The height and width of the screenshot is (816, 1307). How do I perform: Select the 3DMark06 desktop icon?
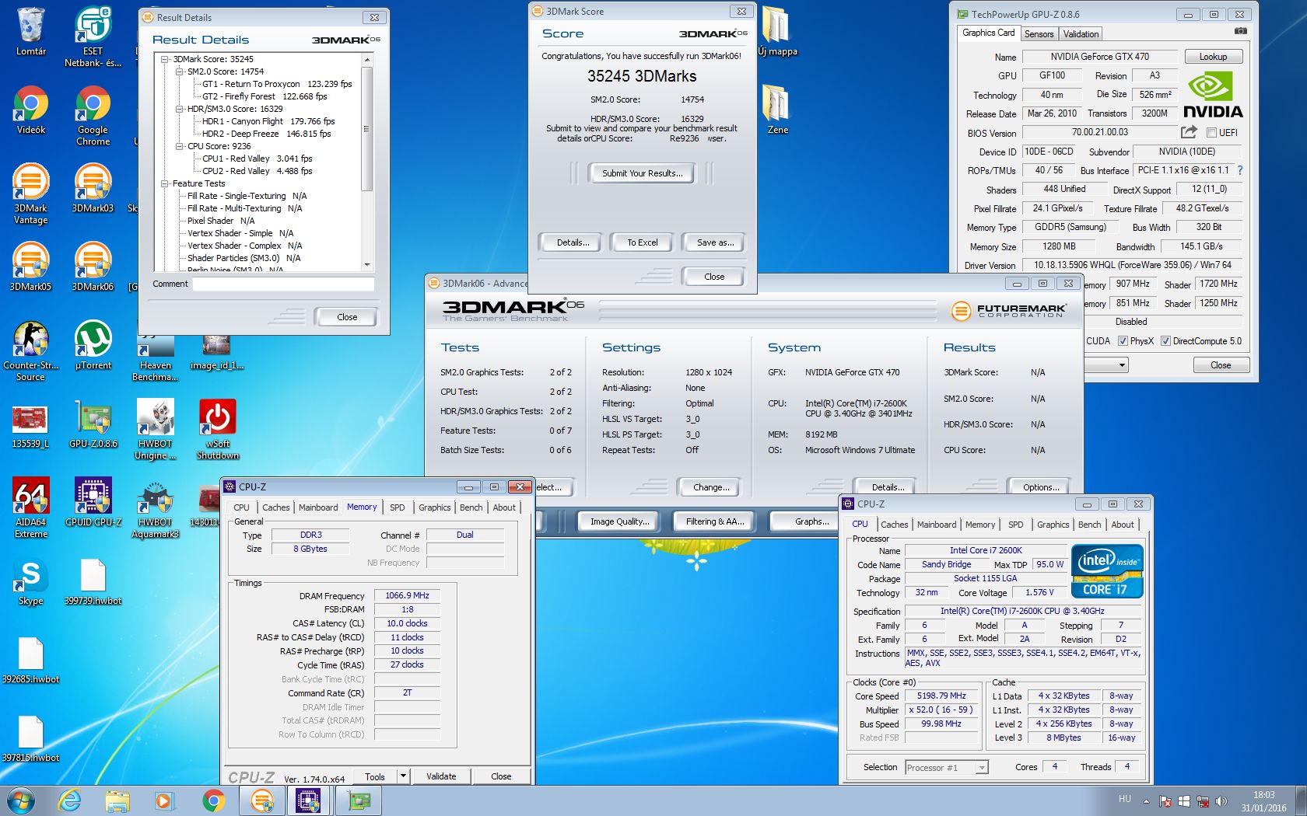click(93, 267)
